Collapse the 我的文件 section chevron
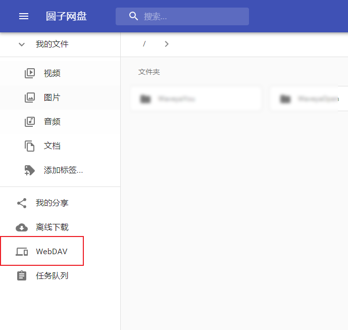Screen dimensions: 348x330 [x=22, y=44]
